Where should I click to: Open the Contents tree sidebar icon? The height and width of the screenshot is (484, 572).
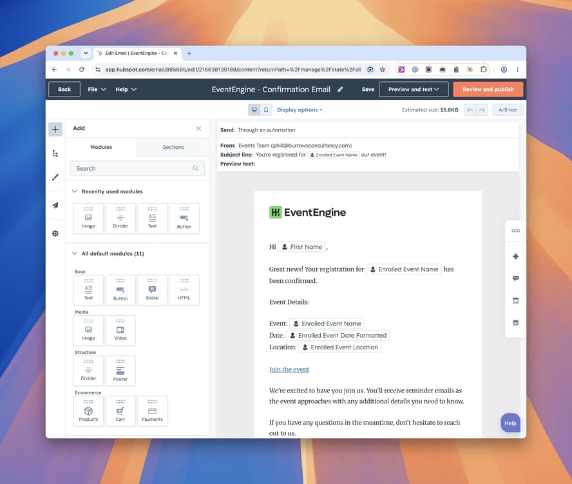(55, 153)
